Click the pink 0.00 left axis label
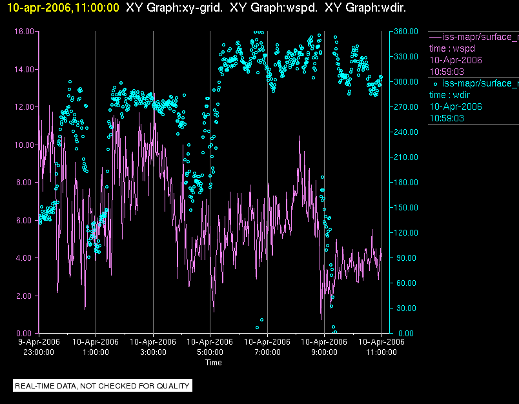This screenshot has height=404, width=519. point(25,334)
